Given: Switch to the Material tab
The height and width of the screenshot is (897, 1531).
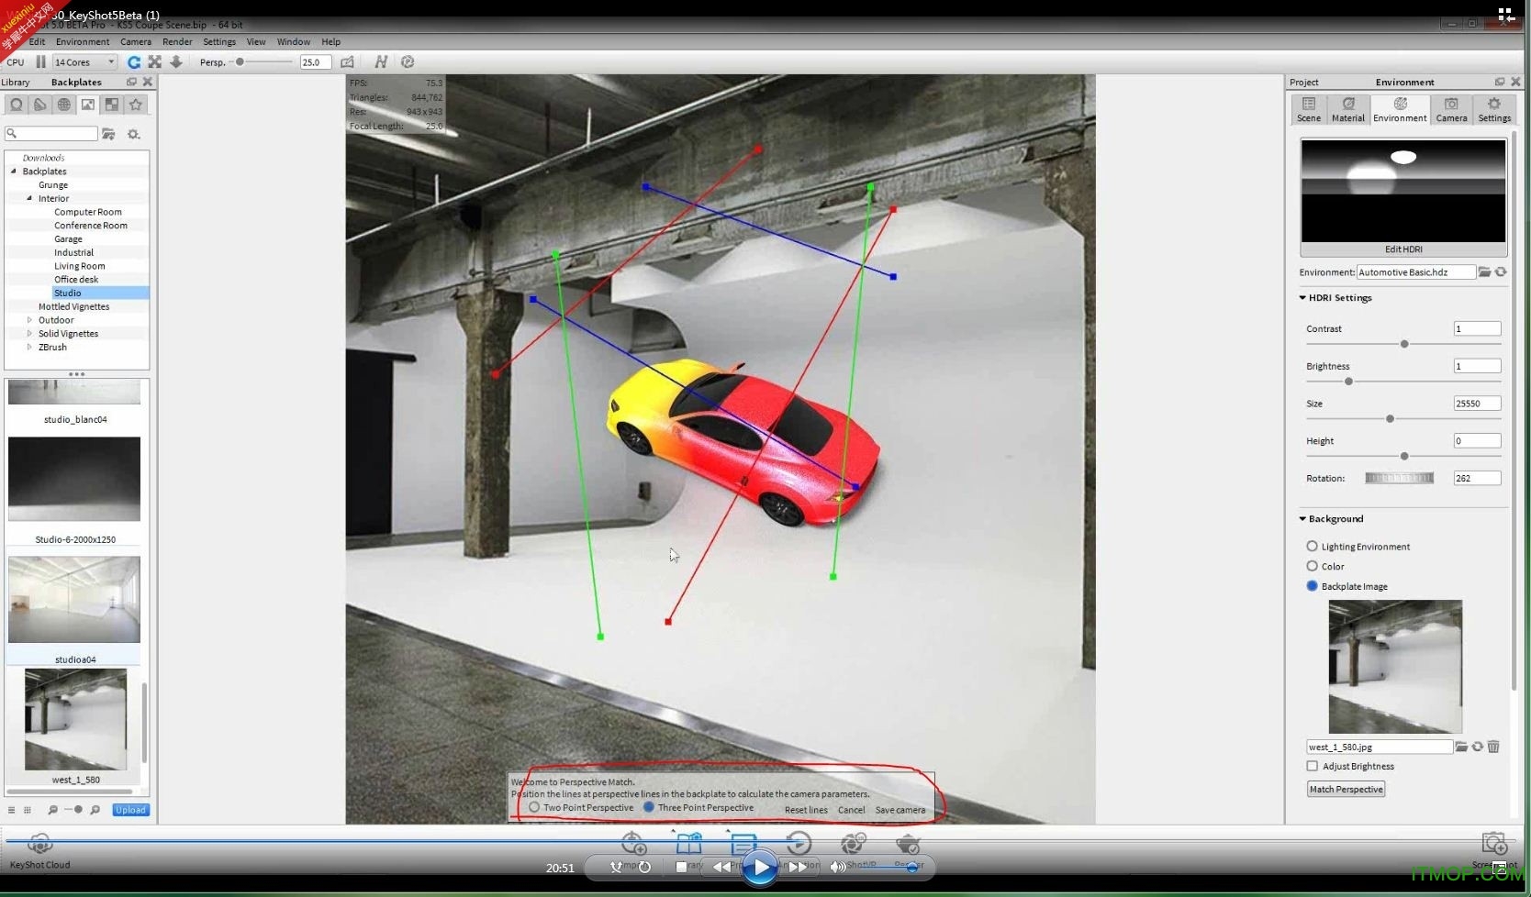Looking at the screenshot, I should point(1347,109).
